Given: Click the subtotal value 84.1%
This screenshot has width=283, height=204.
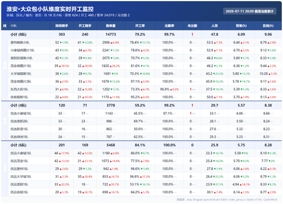Looking at the screenshot, I should [x=140, y=145].
